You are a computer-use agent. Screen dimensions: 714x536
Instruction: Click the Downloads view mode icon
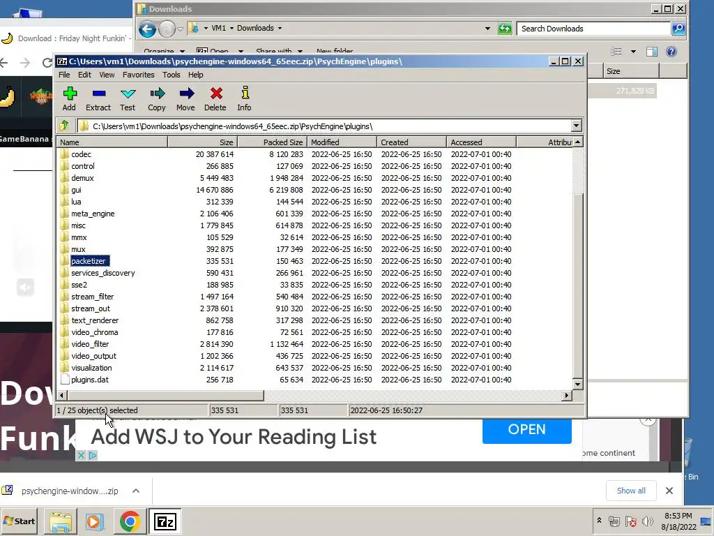[x=616, y=52]
